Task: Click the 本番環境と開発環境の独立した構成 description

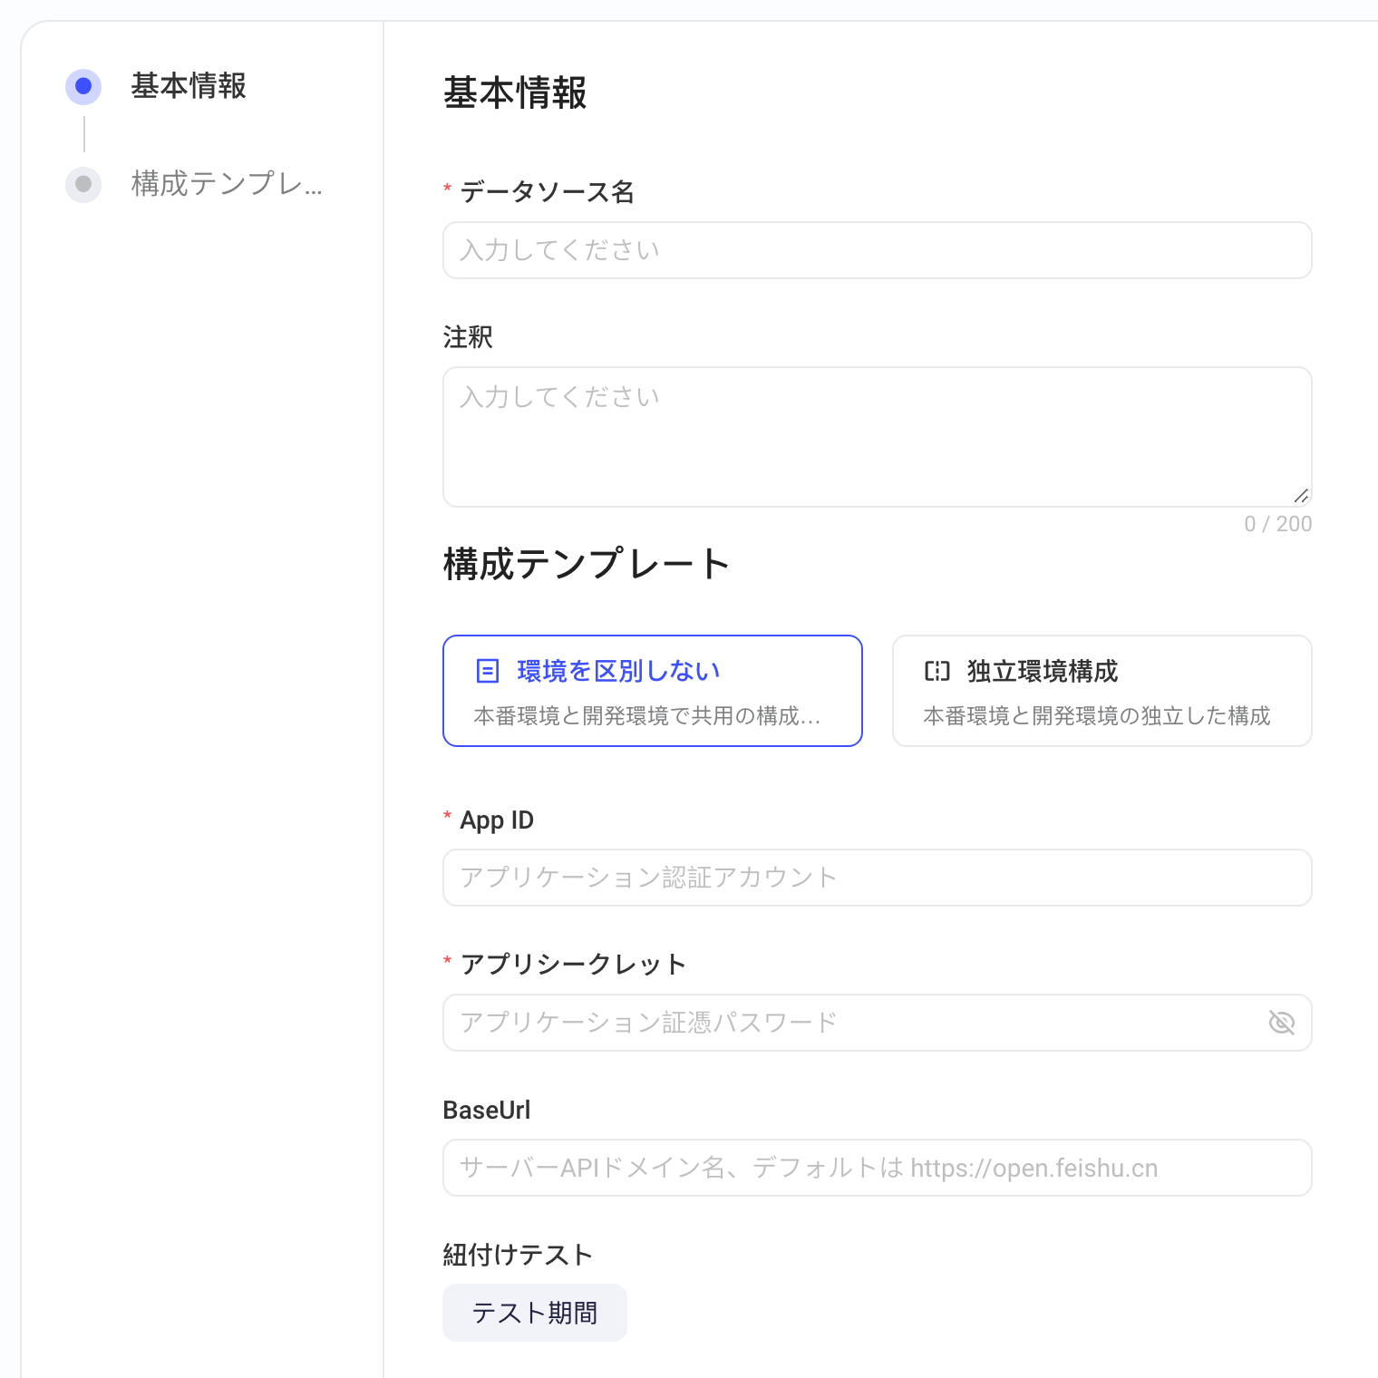Action: (1097, 716)
